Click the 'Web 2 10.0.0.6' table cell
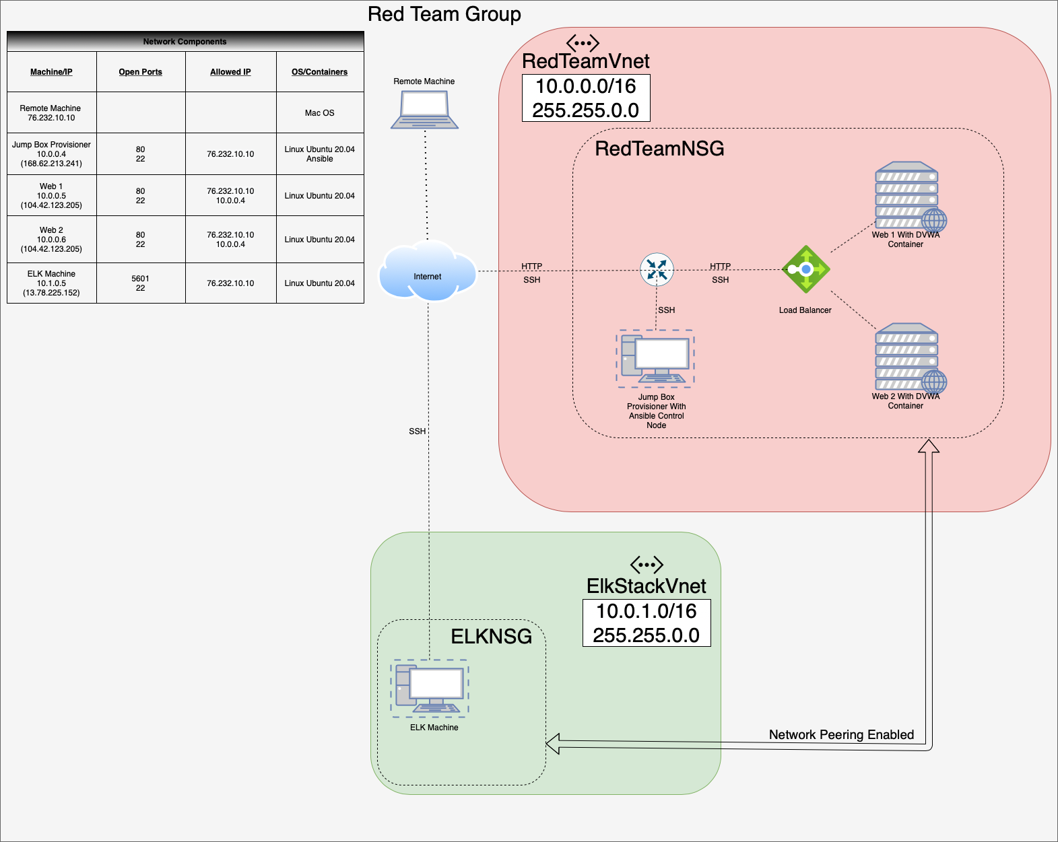Screen dimensions: 1058x842 (51, 240)
